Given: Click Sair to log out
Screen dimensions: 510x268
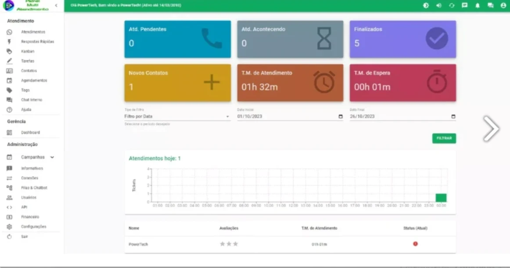Looking at the screenshot, I should point(24,236).
